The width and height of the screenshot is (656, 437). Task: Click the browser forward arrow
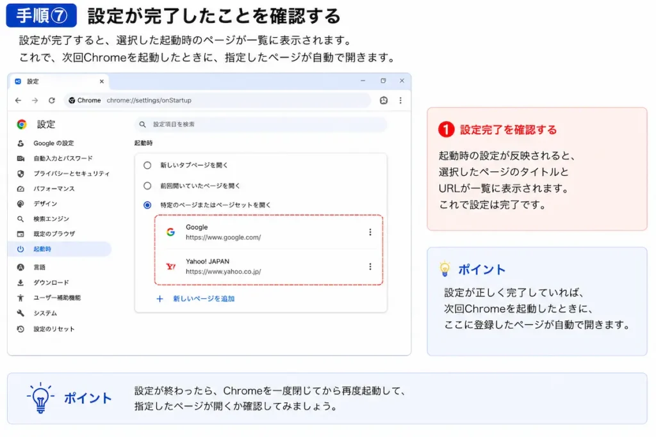coord(35,100)
